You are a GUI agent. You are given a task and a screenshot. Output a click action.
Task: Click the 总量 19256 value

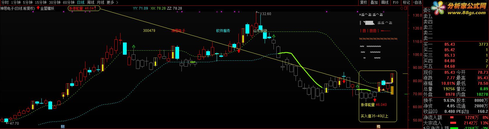(449, 89)
